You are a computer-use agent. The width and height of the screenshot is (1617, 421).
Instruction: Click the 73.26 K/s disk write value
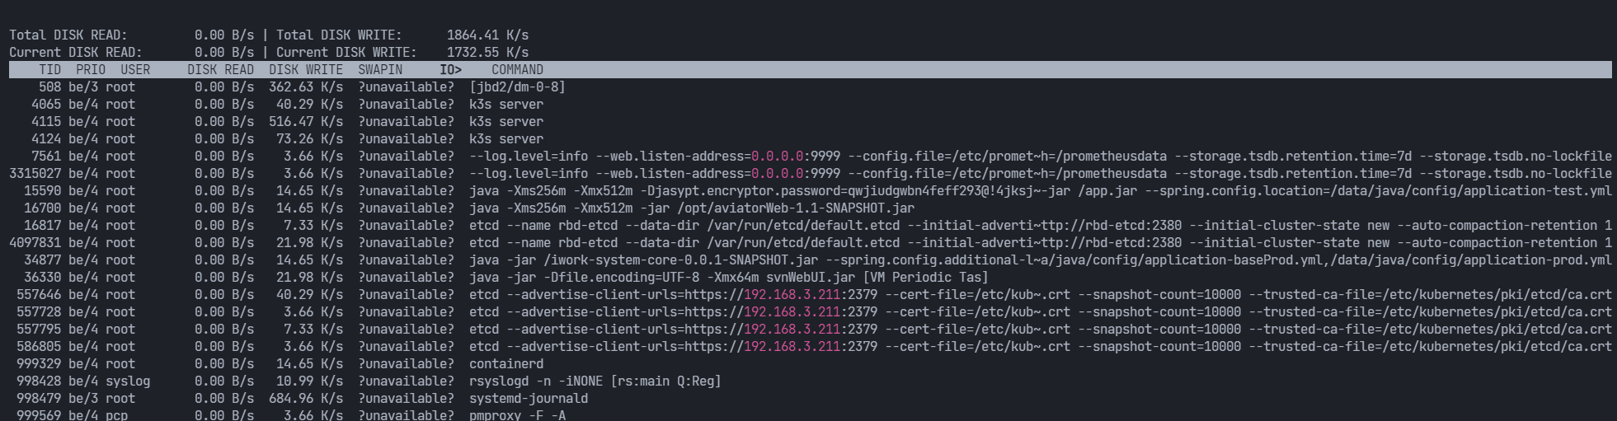pyautogui.click(x=309, y=139)
